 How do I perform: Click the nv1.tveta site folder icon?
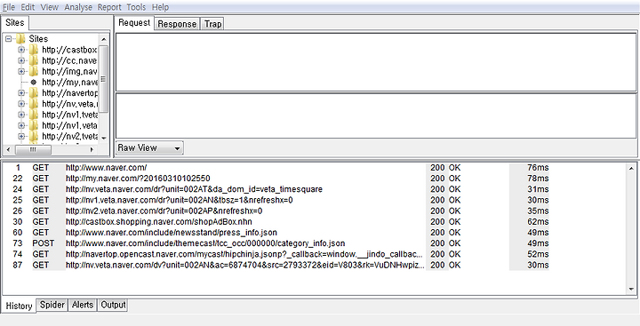pyautogui.click(x=34, y=115)
